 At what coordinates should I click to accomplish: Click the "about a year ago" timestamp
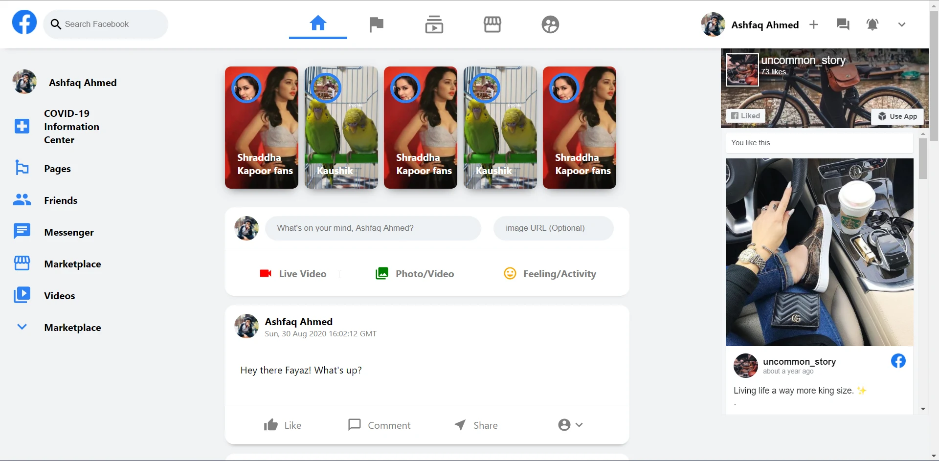point(788,372)
